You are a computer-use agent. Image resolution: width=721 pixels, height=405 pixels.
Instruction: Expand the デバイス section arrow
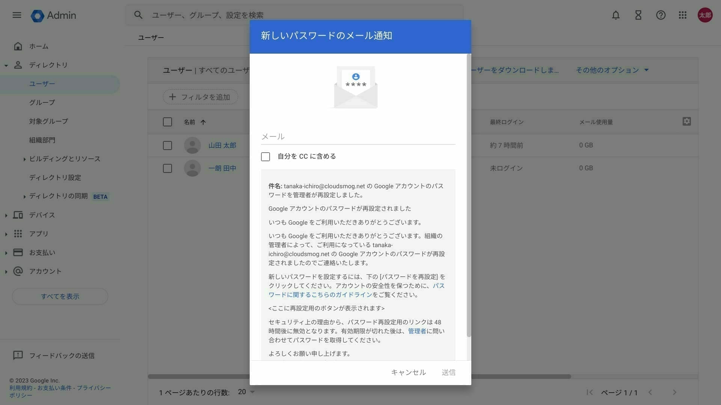(6, 215)
